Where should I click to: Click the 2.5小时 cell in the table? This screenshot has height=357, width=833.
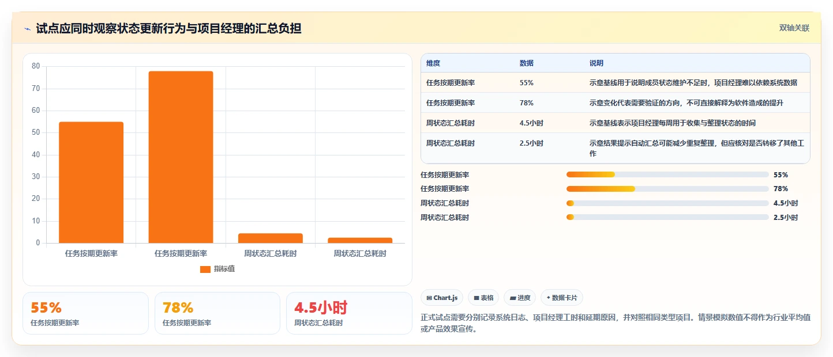tap(531, 143)
